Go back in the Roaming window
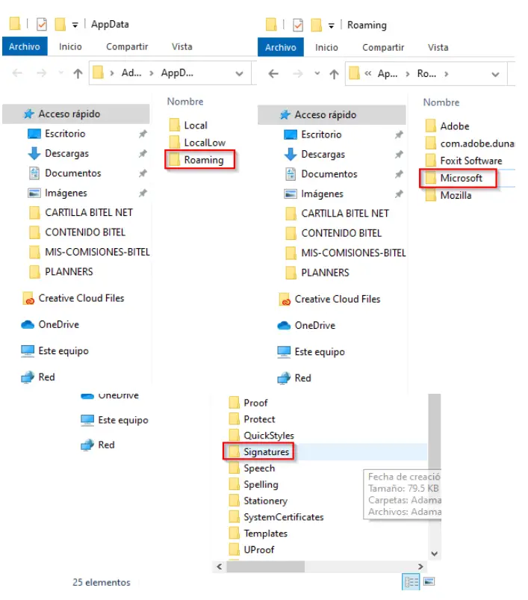This screenshot has width=528, height=600. pos(273,73)
